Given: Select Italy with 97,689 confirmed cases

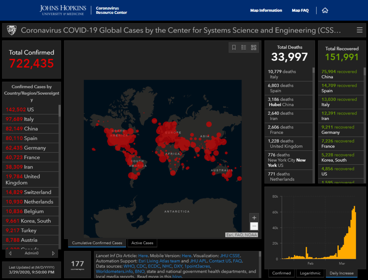Looking at the screenshot, I should click(31, 119).
